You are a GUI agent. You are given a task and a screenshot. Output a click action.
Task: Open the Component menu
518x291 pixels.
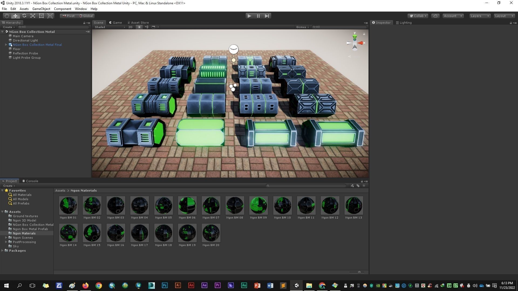pos(62,9)
